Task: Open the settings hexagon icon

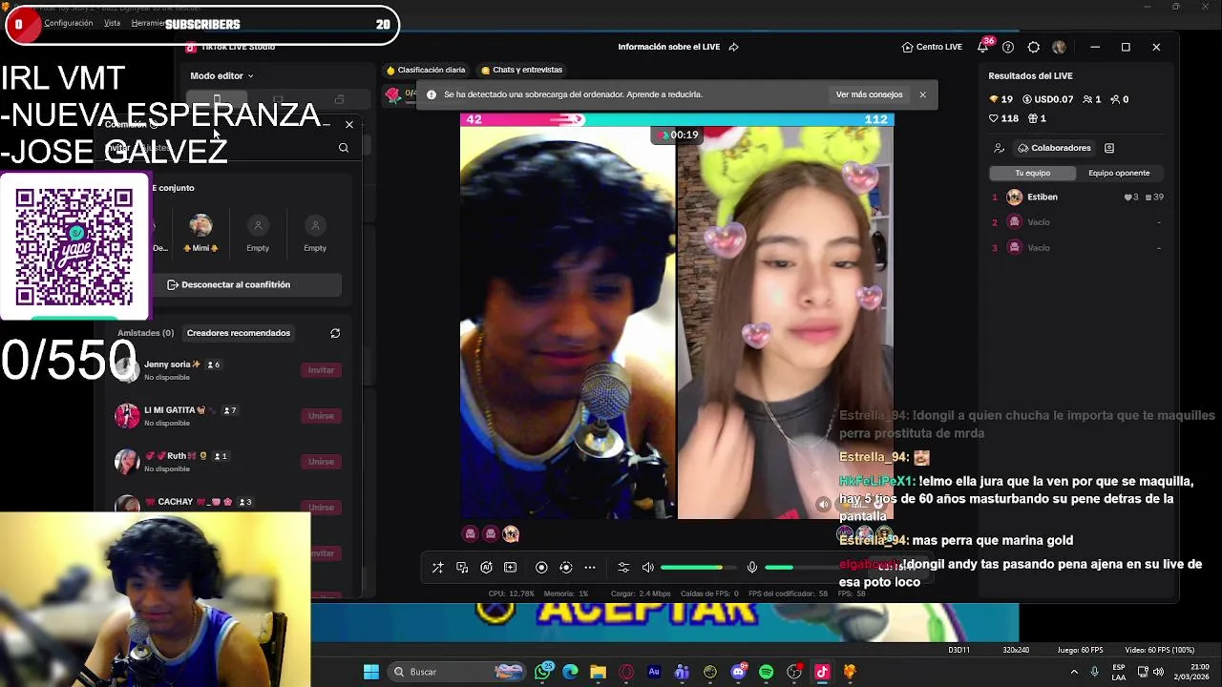Action: pyautogui.click(x=1034, y=47)
